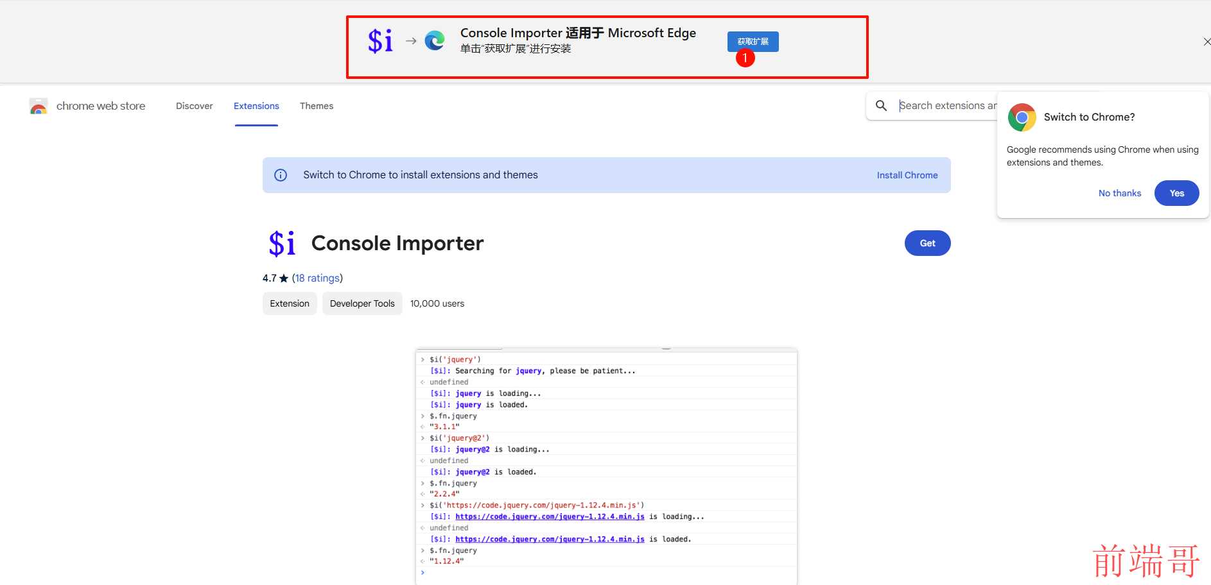Click the rating star icon
The height and width of the screenshot is (585, 1211).
point(284,278)
